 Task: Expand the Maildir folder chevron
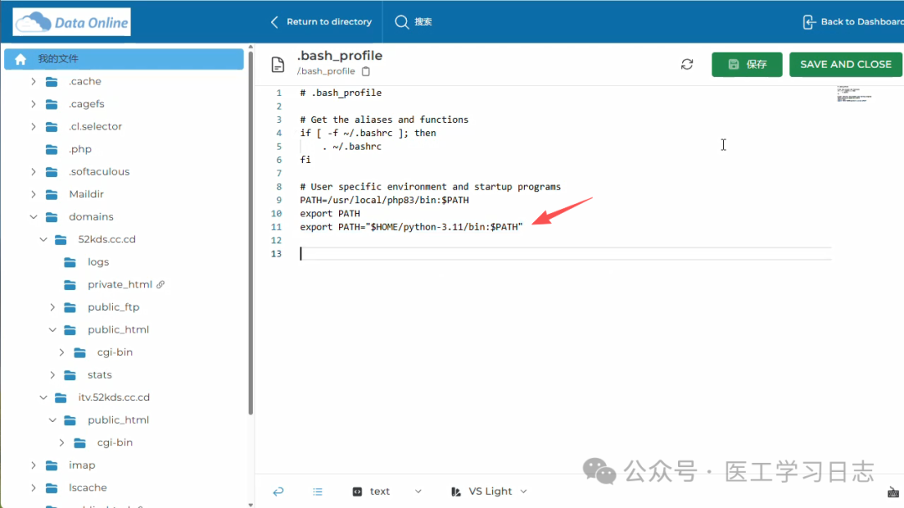[33, 195]
